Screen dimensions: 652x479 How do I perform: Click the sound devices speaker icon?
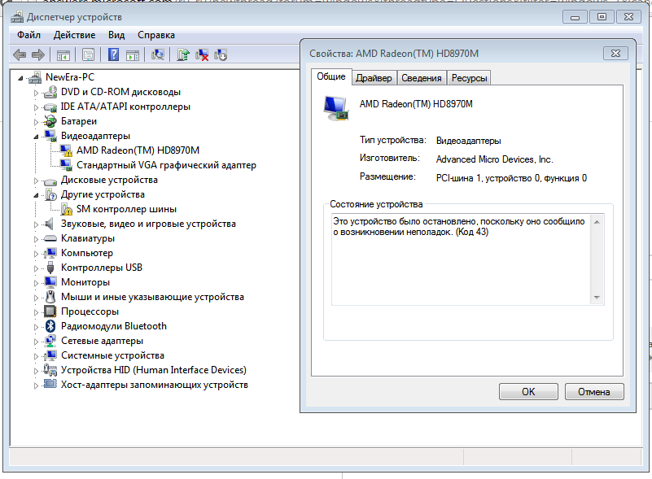click(x=50, y=224)
